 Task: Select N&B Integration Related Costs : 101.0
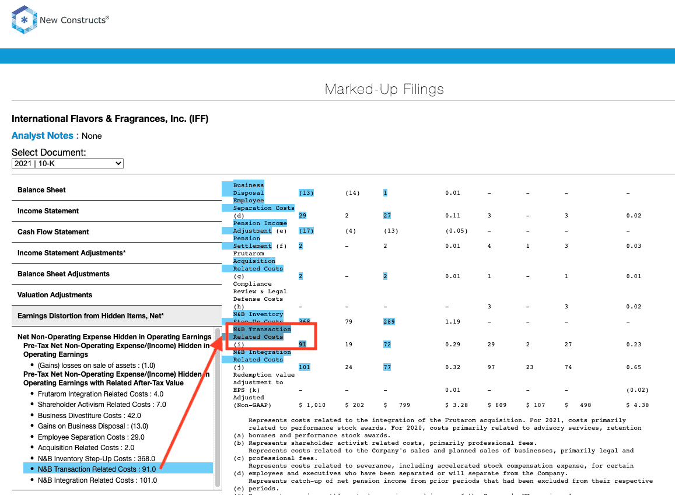coord(97,480)
